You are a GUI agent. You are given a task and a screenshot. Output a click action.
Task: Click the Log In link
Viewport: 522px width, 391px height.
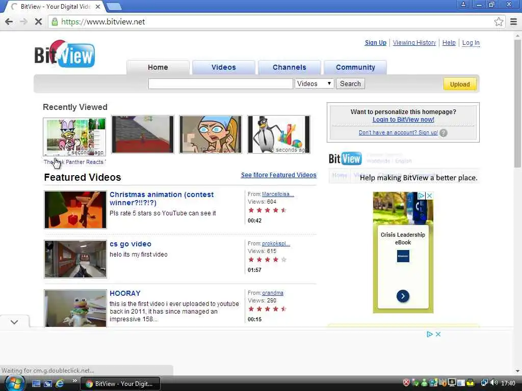(x=471, y=43)
